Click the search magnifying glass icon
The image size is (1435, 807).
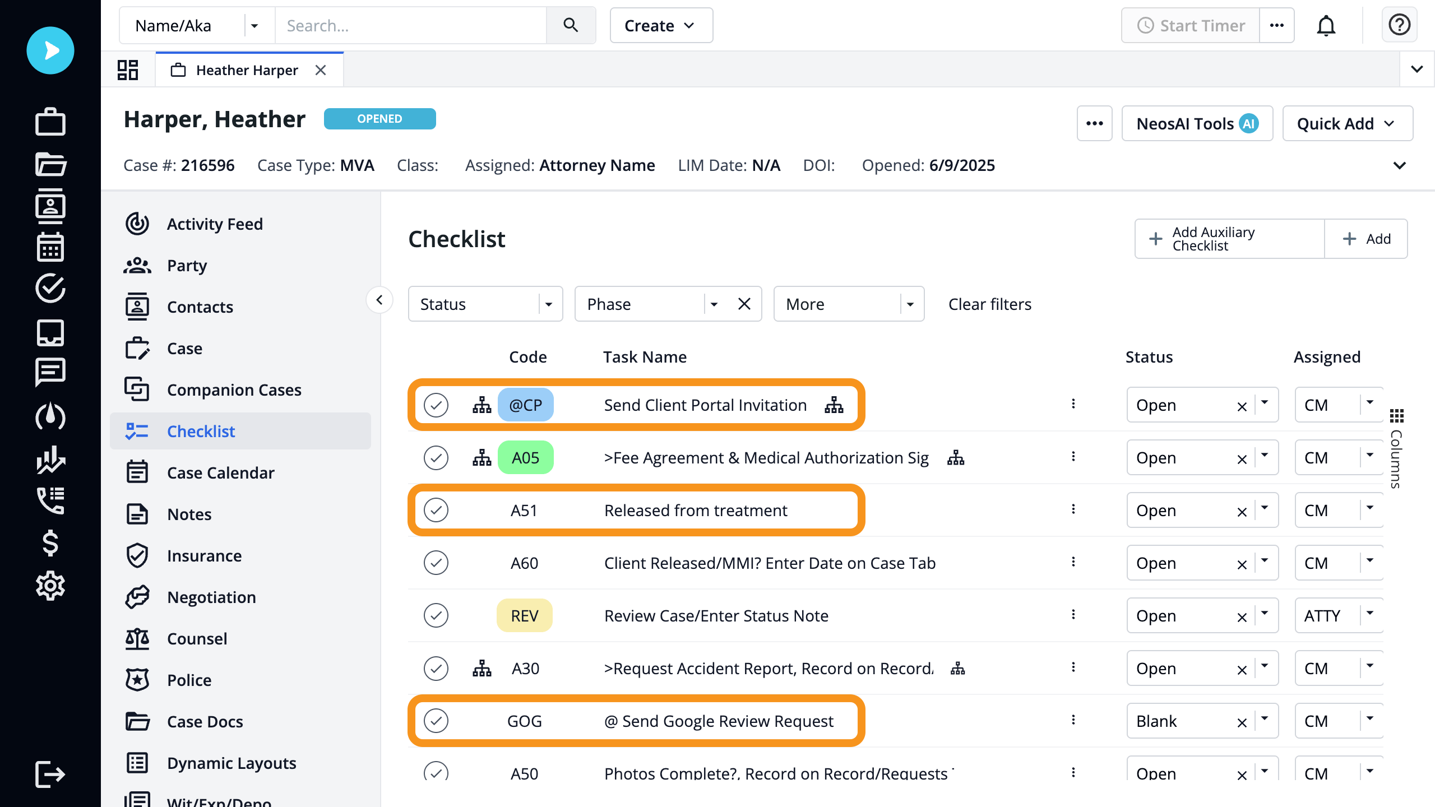571,25
